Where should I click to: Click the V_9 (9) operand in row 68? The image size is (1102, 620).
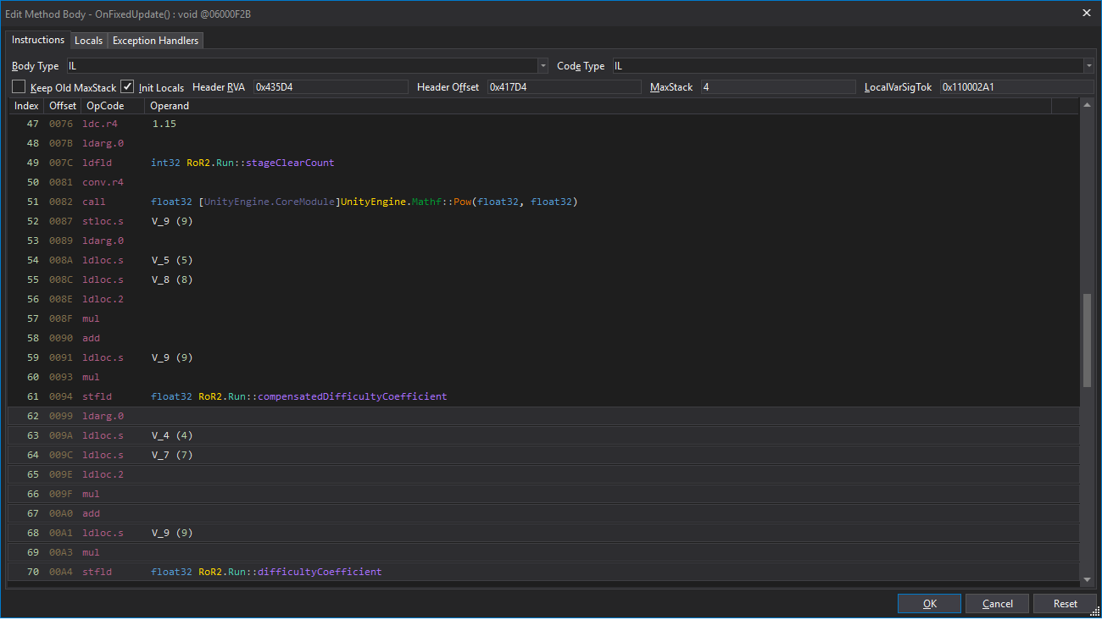tap(172, 533)
